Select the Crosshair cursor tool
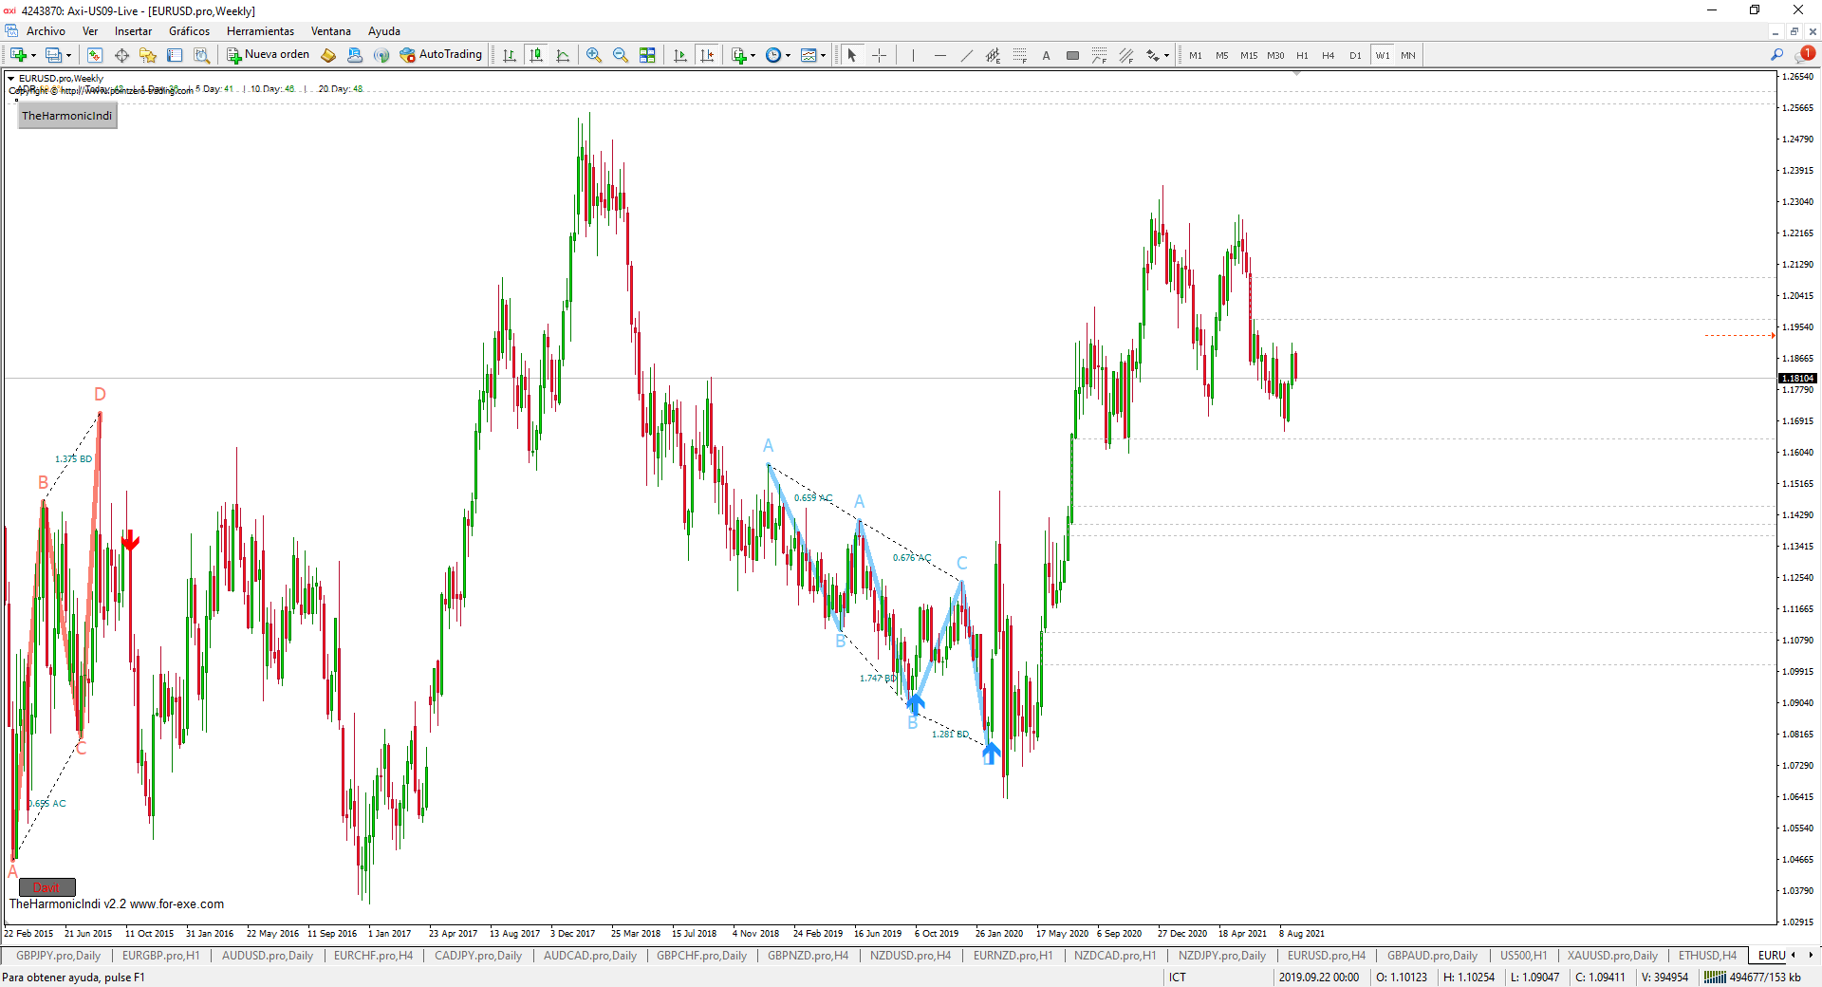This screenshot has width=1822, height=987. [879, 55]
